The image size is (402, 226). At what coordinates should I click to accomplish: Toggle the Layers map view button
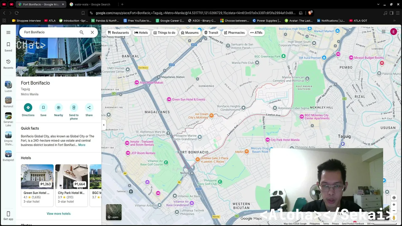coord(114,212)
